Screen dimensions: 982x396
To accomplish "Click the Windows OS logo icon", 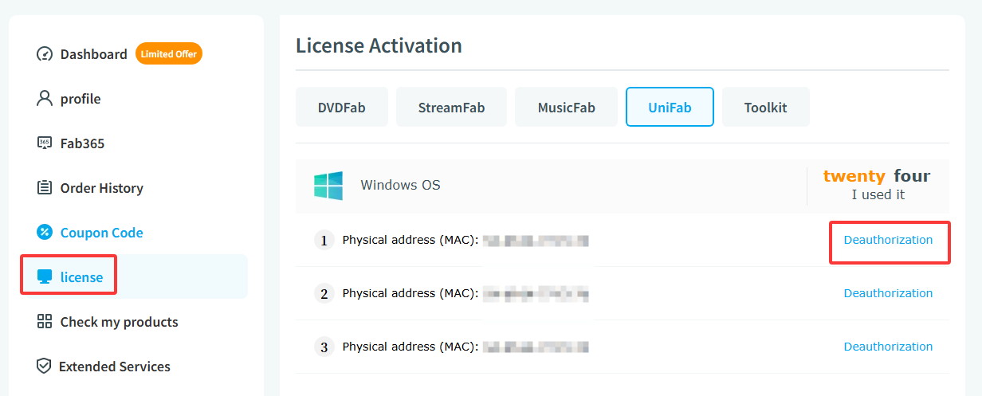I will point(328,186).
